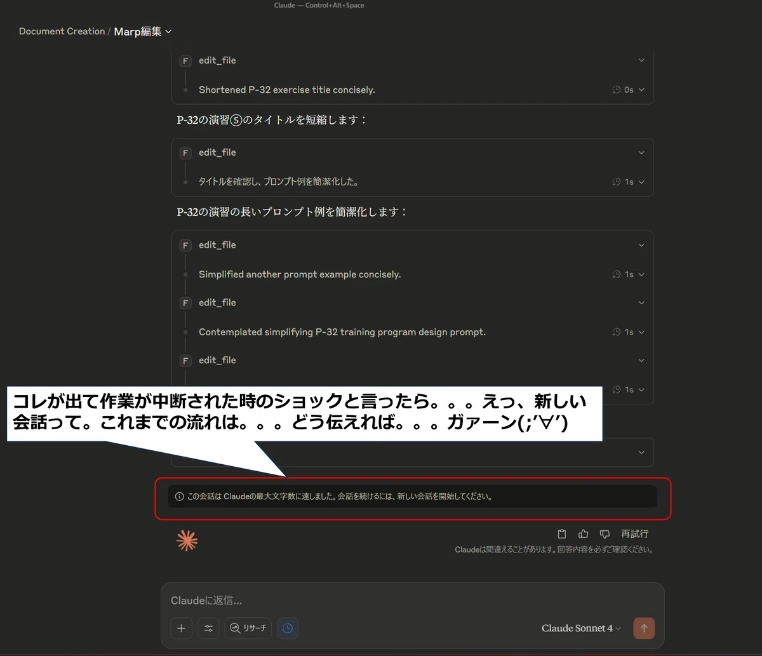This screenshot has height=656, width=762.
Task: Collapse the edit_file step above 'Contemplated simplifying P-32'
Action: point(641,303)
